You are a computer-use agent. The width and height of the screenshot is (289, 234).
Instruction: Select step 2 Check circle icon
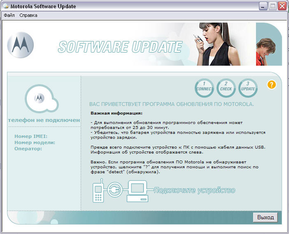(226, 88)
